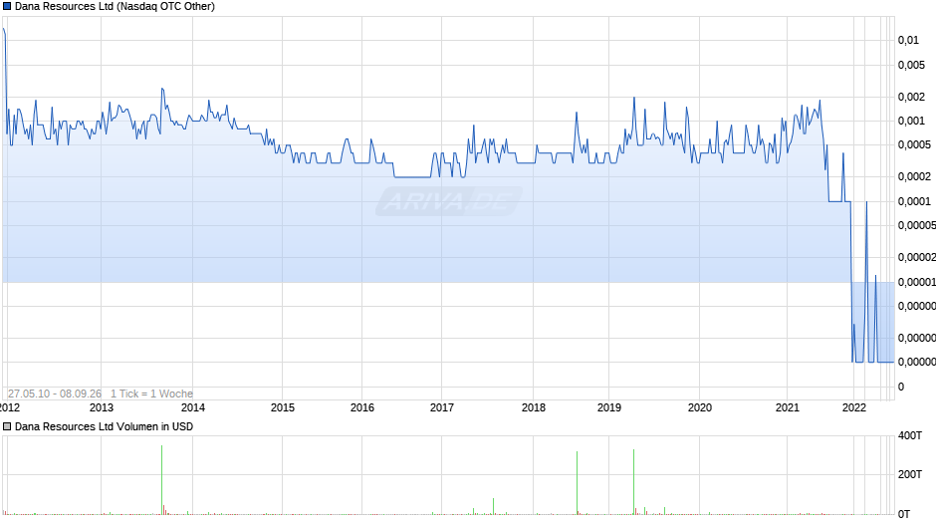Select the 'Dana Resources Ltd (Nasdaq OTC Other)' title
This screenshot has width=936, height=524.
pos(115,7)
